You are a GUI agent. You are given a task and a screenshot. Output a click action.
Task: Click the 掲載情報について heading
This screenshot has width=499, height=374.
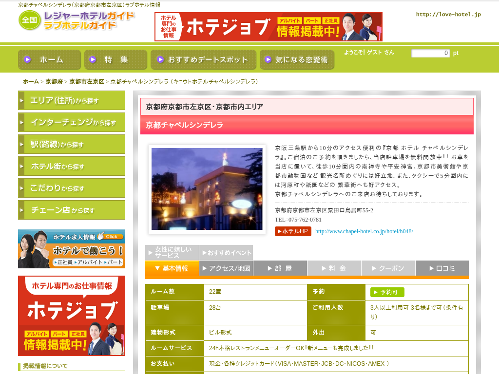pyautogui.click(x=45, y=366)
